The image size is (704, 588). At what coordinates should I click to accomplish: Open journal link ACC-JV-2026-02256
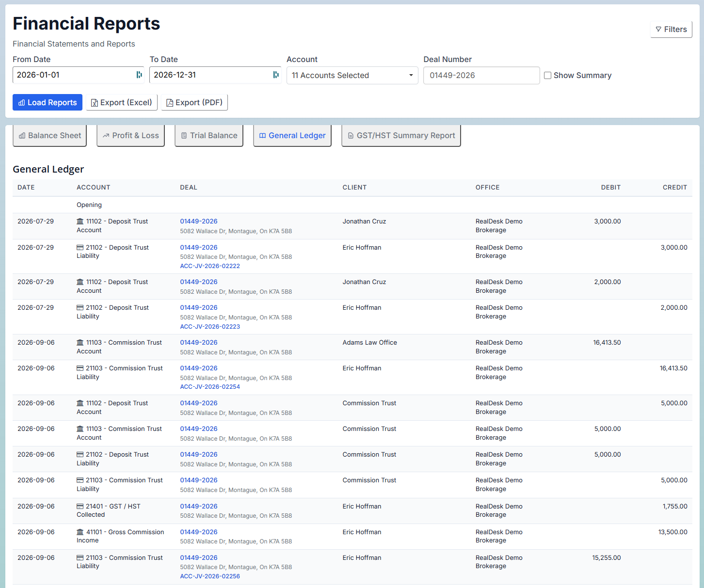(x=210, y=576)
